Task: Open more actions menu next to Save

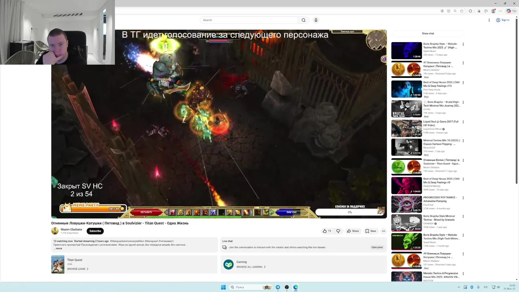Action: (384, 231)
